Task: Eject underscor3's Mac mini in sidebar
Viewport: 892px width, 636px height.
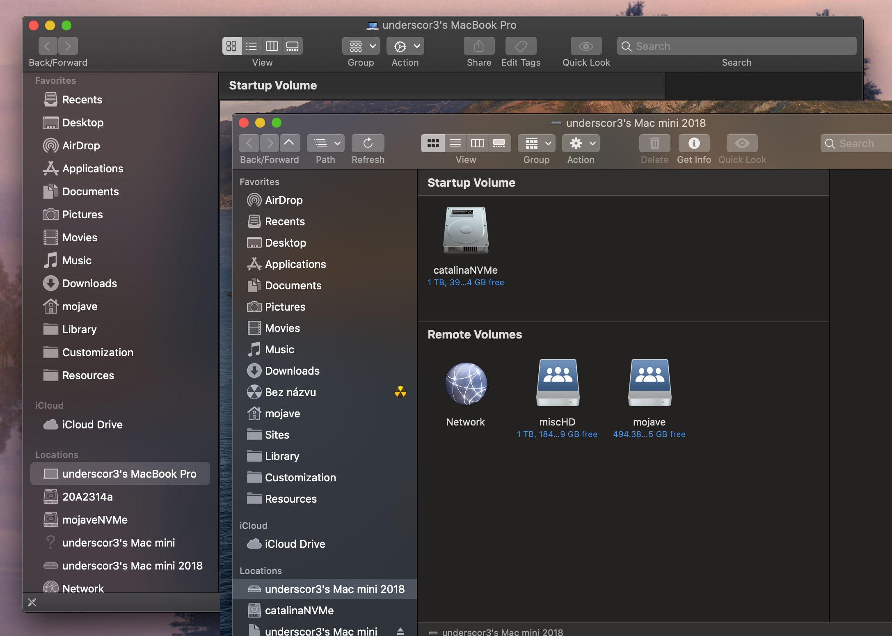Action: (400, 631)
